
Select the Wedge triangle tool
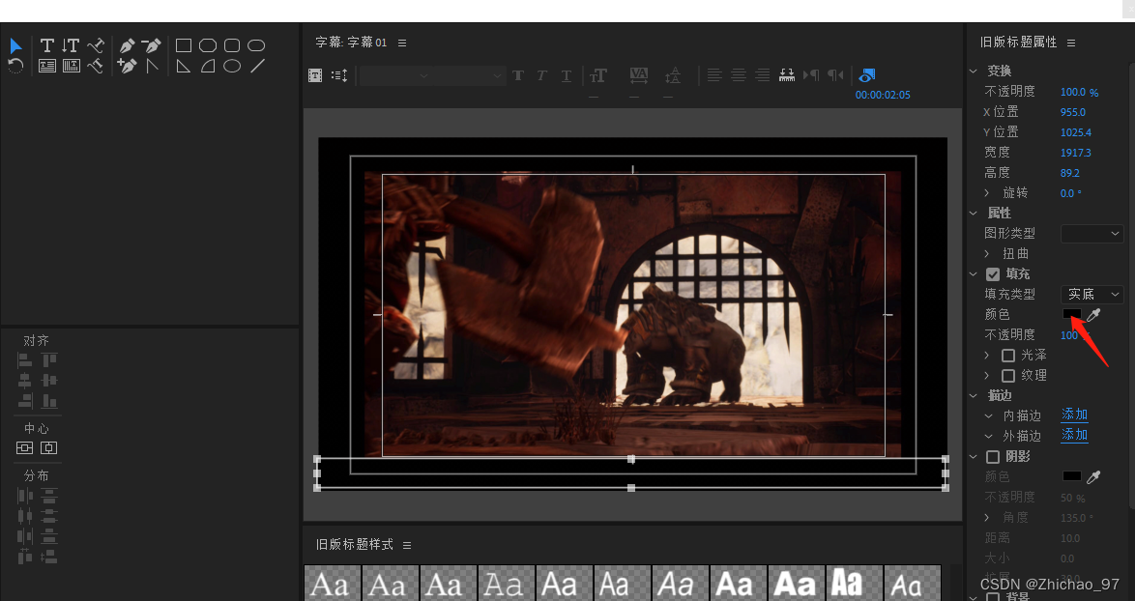tap(184, 66)
